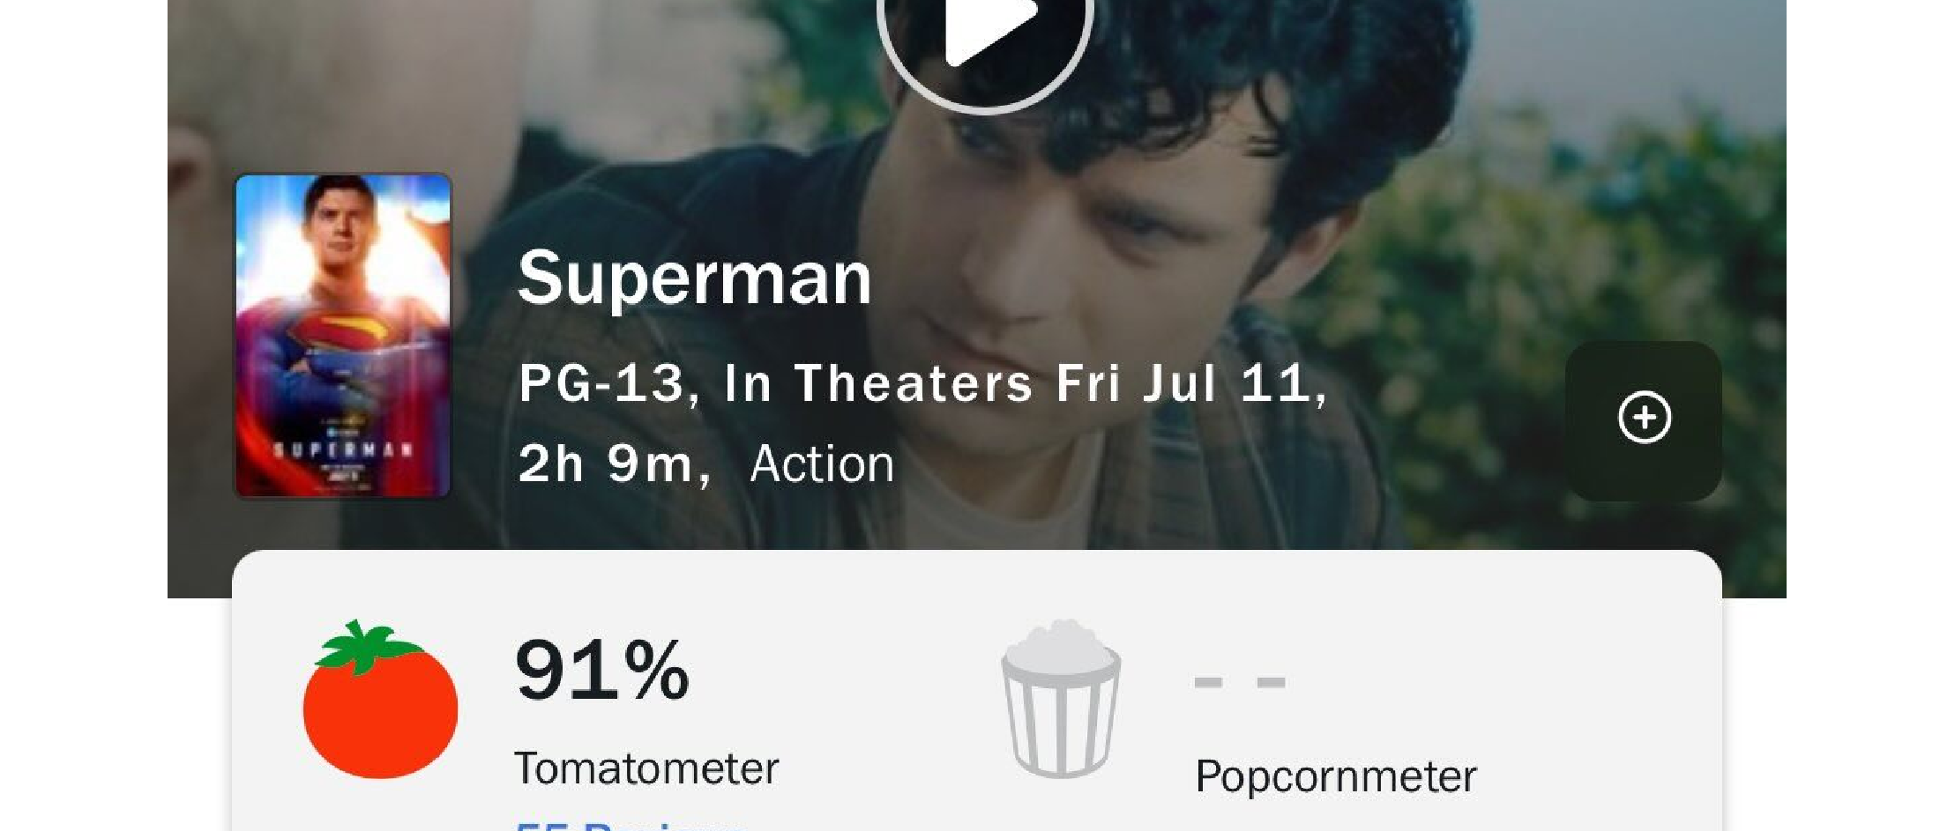Click the PG-13 rating text

pyautogui.click(x=601, y=383)
